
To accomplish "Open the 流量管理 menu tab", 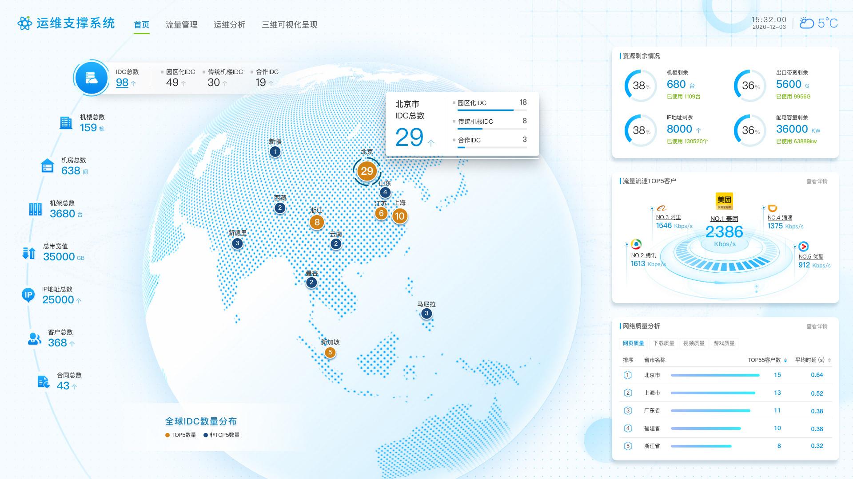I will pyautogui.click(x=181, y=25).
